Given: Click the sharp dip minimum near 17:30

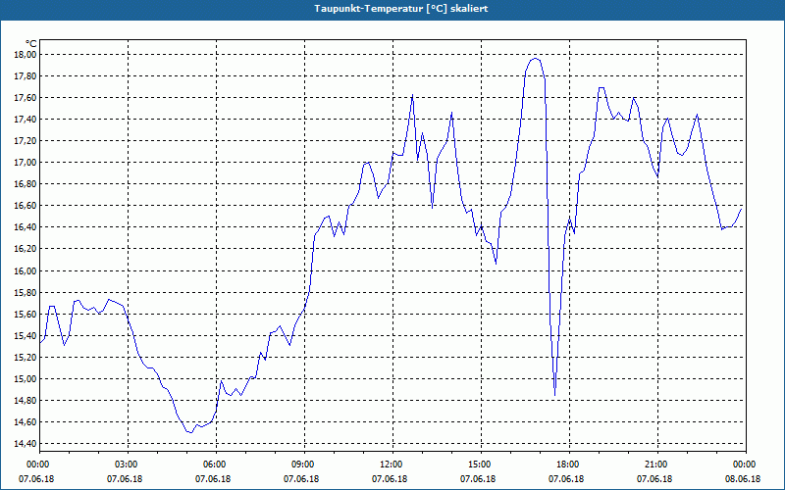Looking at the screenshot, I should tap(554, 395).
